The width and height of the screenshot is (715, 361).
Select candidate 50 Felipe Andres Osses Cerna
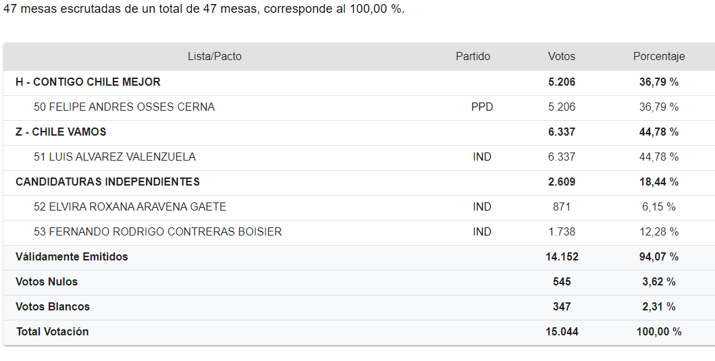(x=124, y=107)
